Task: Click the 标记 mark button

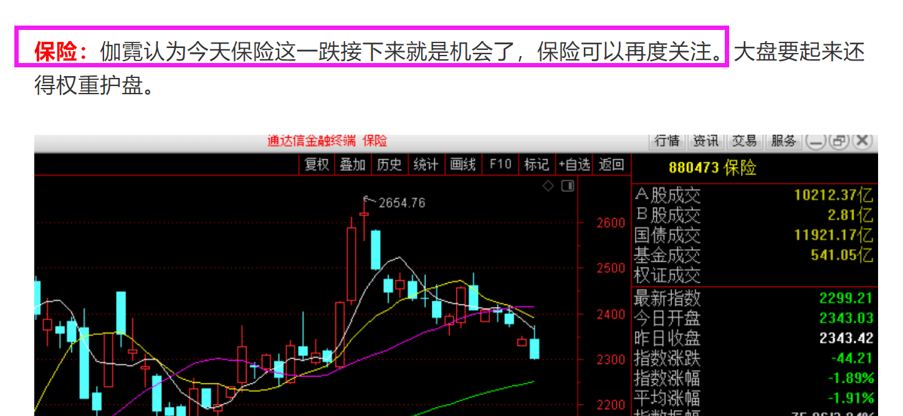Action: (x=537, y=165)
